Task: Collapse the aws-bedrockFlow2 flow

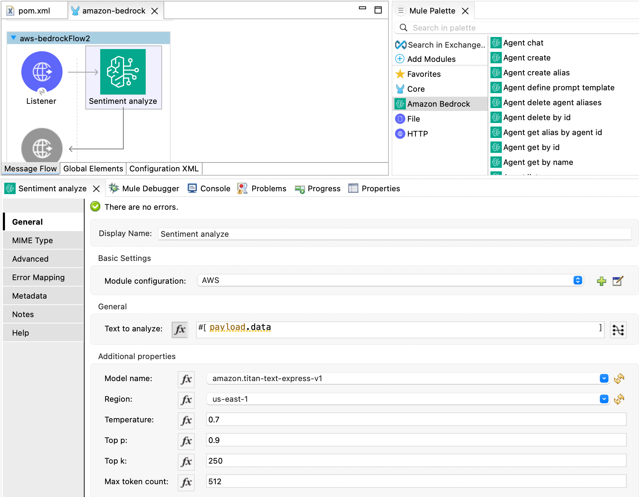Action: click(14, 38)
